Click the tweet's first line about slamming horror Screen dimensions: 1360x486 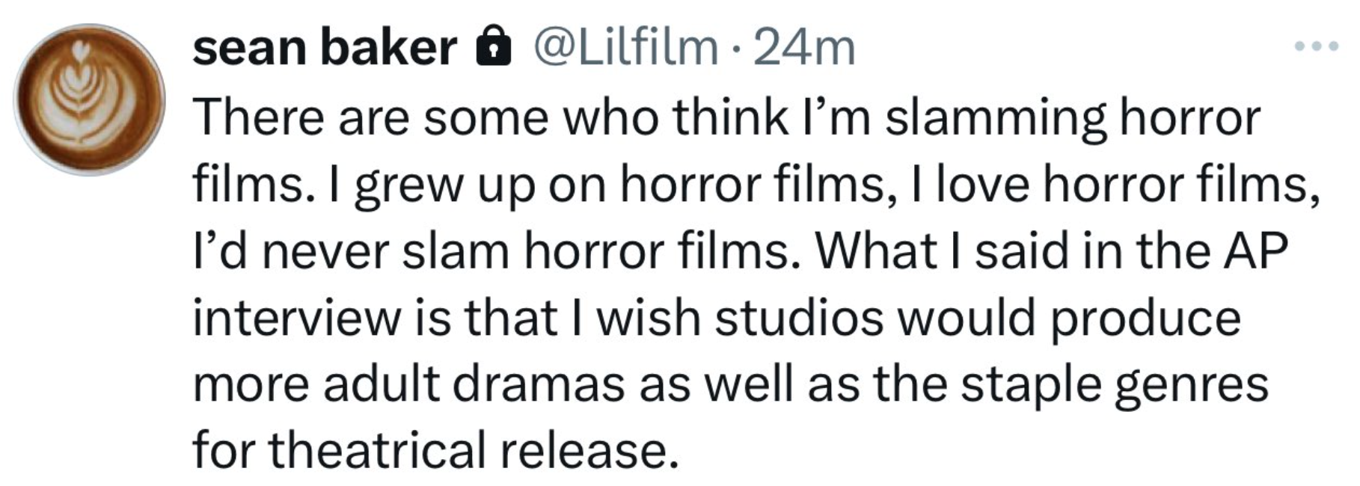[726, 118]
